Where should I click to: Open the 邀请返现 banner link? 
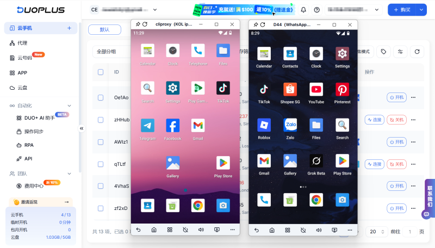(x=41, y=202)
